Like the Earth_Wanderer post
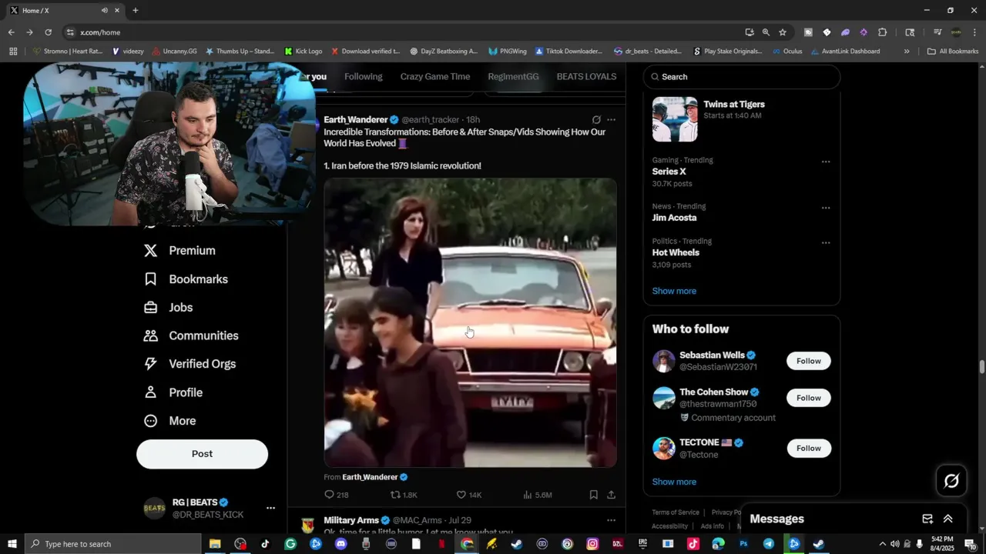 pyautogui.click(x=468, y=495)
